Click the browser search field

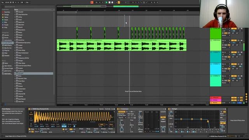coord(30,7)
